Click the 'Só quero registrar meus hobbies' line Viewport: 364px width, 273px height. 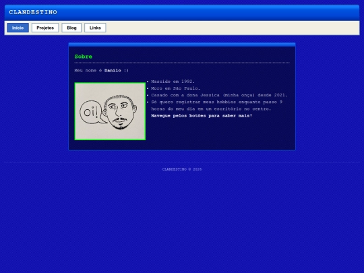pyautogui.click(x=216, y=105)
